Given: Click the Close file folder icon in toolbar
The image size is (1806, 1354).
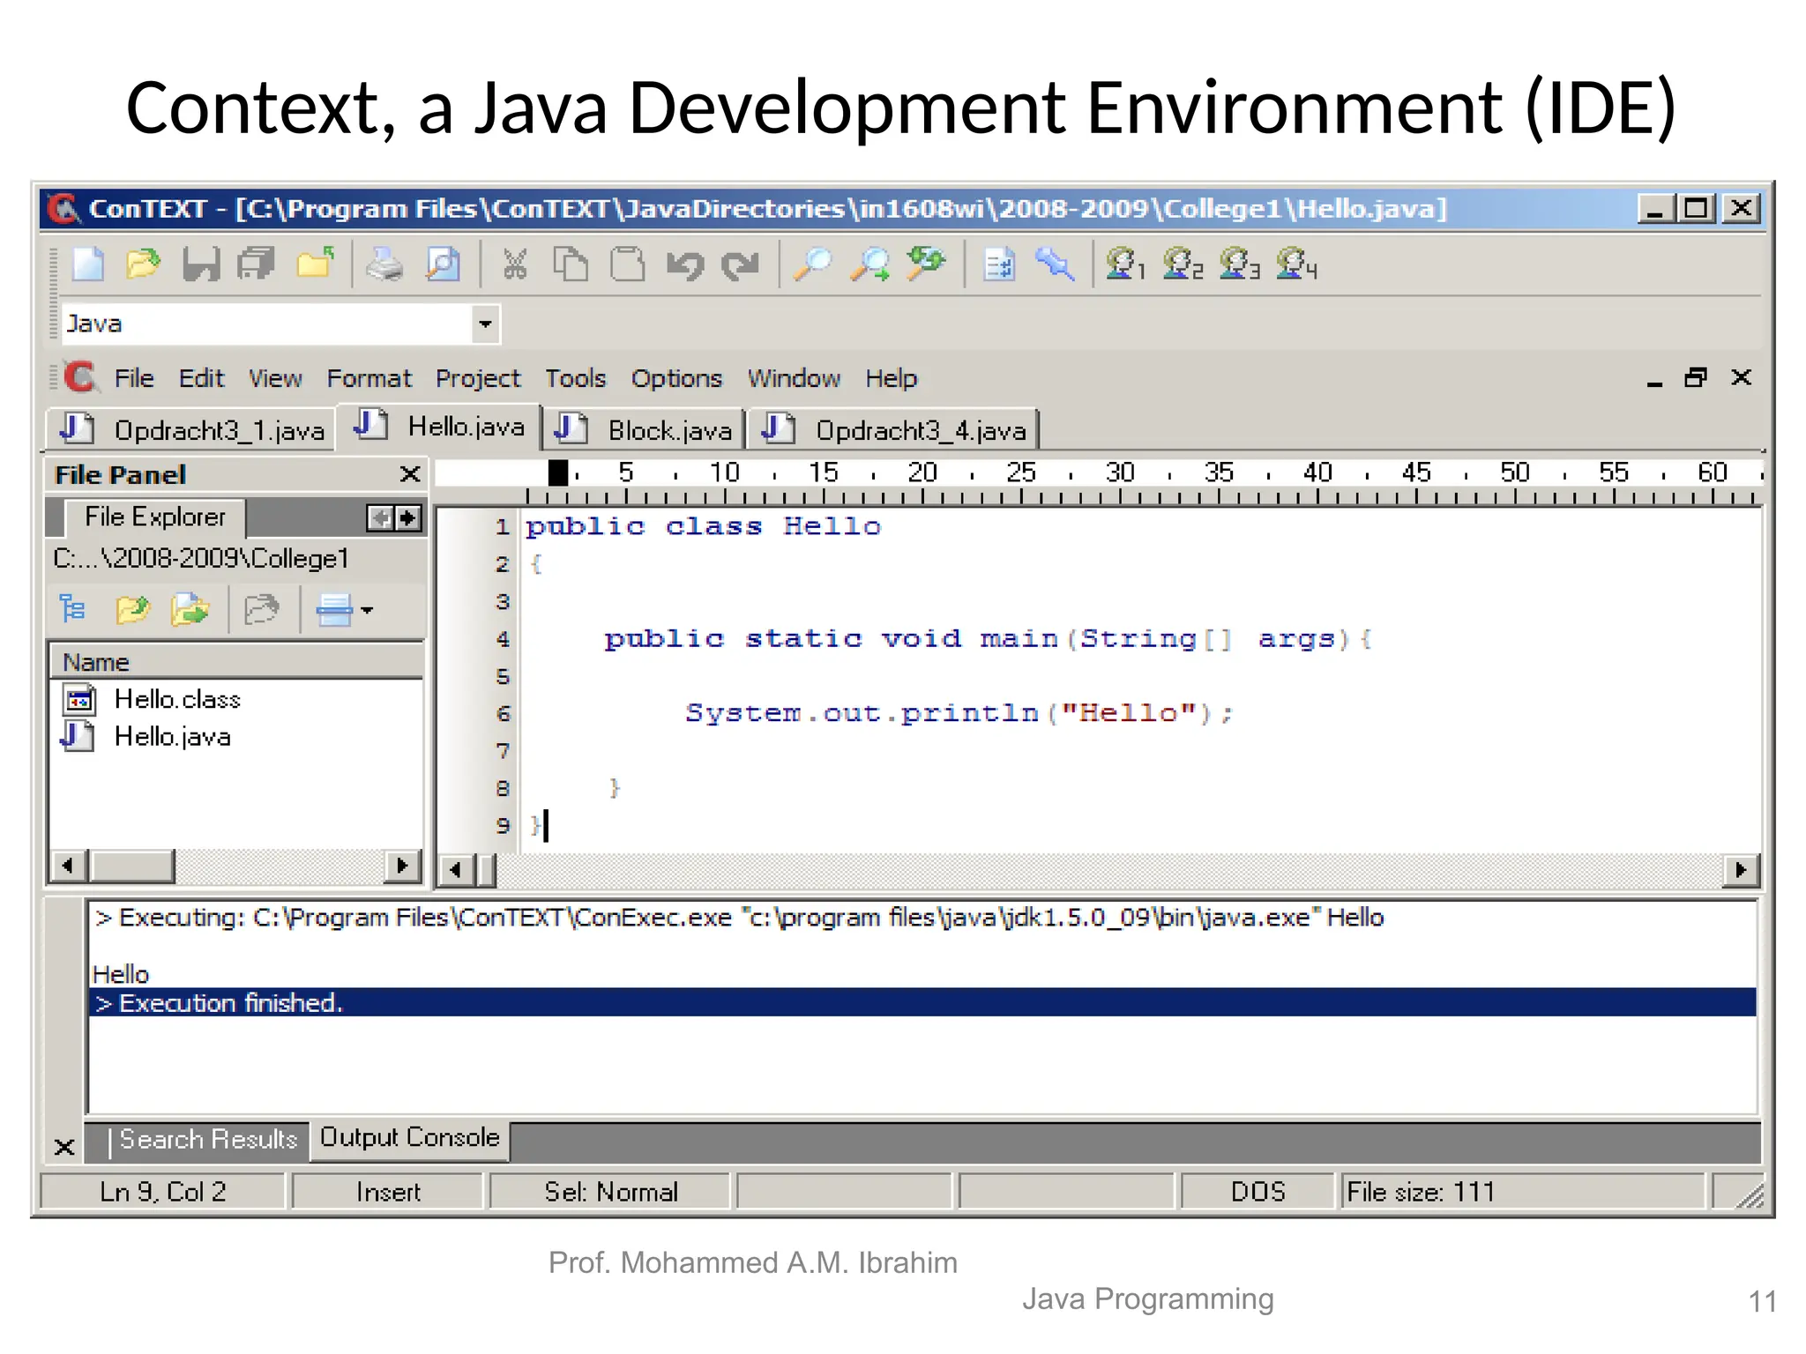Looking at the screenshot, I should [x=315, y=264].
